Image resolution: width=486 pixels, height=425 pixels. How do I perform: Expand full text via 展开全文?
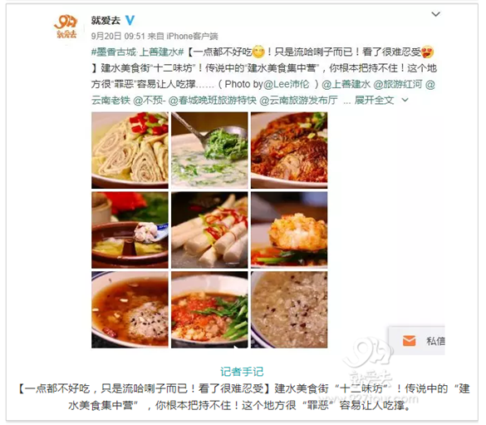tap(374, 100)
